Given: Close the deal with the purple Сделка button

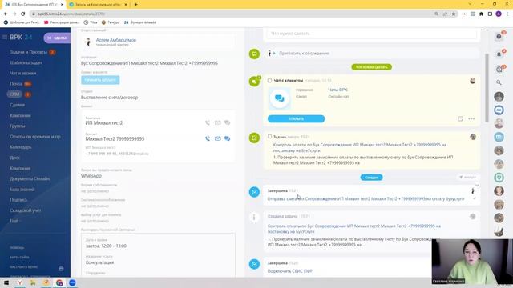Looking at the screenshot, I should [57, 38].
